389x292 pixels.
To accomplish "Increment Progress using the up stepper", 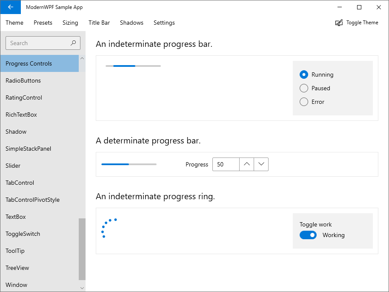I will (x=246, y=164).
